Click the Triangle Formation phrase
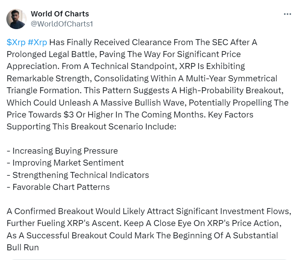 tap(44, 91)
